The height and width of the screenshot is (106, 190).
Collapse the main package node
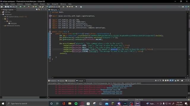(x=5, y=21)
